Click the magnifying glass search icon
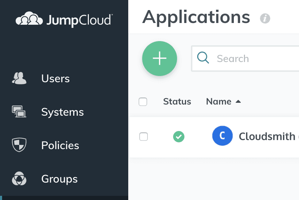The image size is (299, 200). [203, 58]
